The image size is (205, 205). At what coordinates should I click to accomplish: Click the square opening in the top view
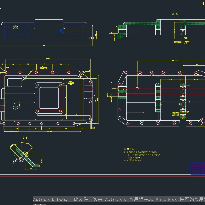(x=49, y=98)
